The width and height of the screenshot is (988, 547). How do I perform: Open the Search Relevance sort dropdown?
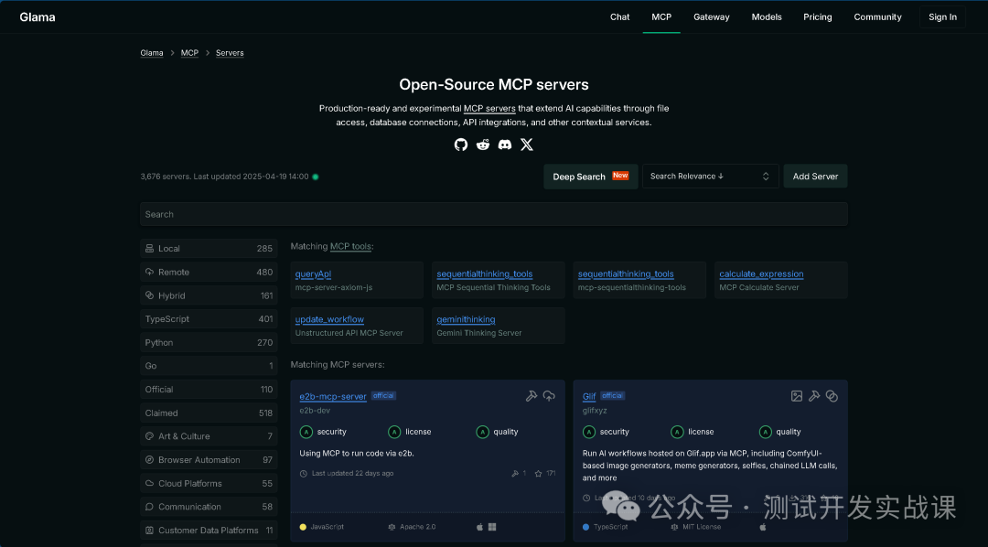pos(710,177)
